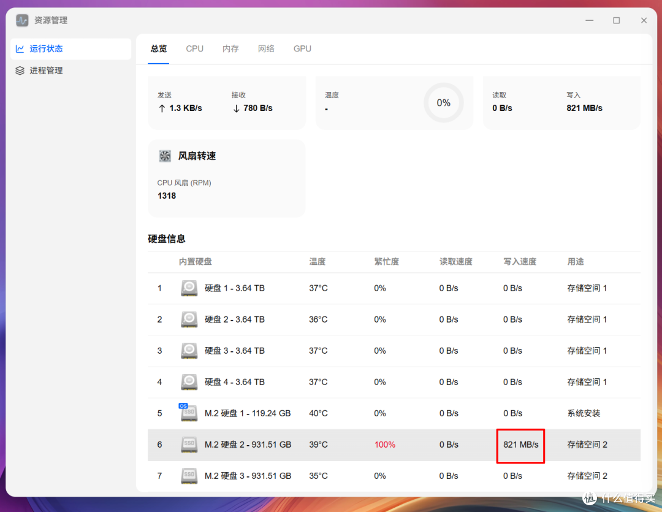
Task: Click the 写入速度 column header
Action: pos(520,261)
